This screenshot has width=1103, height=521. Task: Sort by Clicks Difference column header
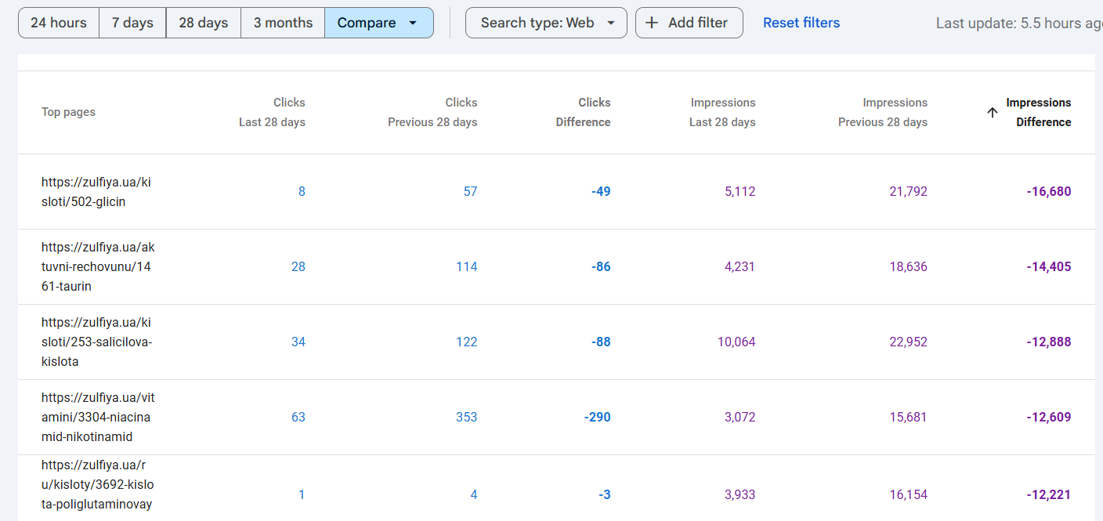pyautogui.click(x=583, y=112)
